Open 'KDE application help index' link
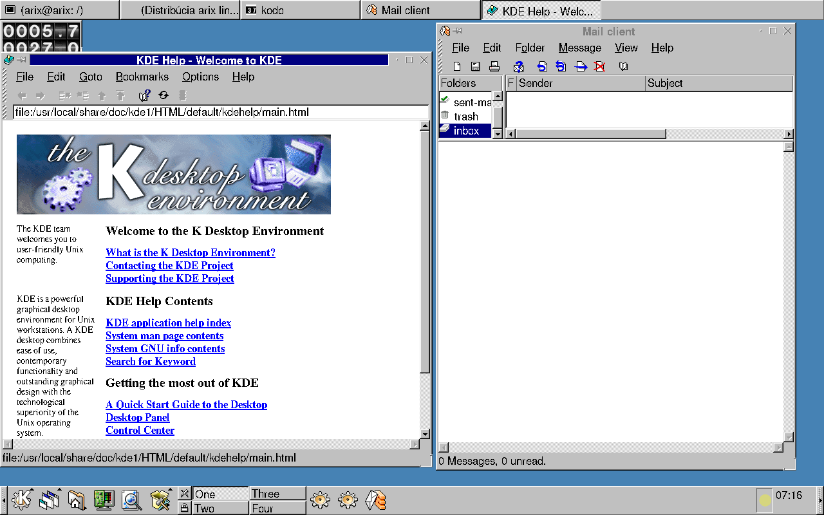The height and width of the screenshot is (515, 824). (168, 323)
